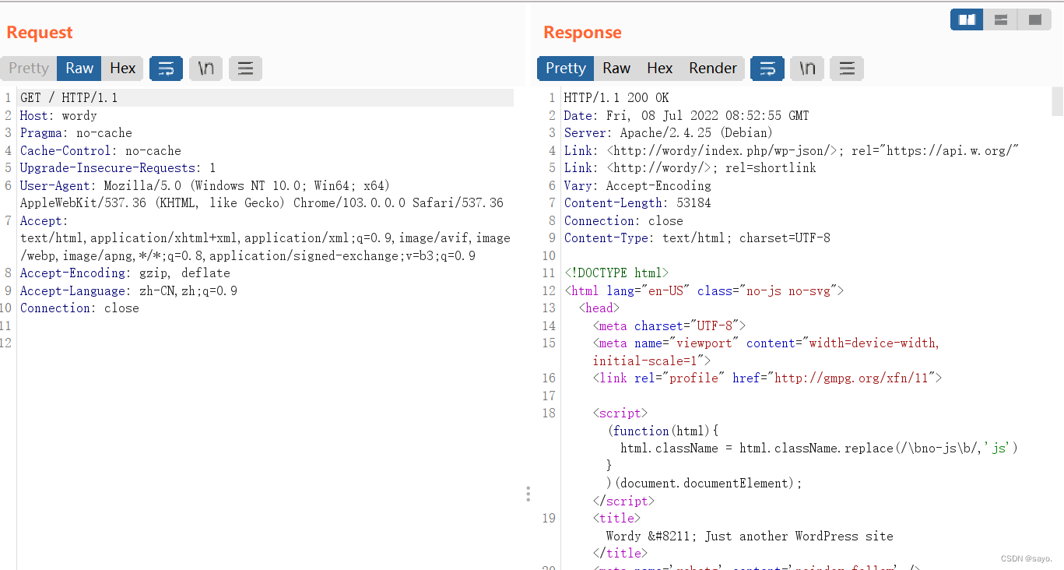Screen dimensions: 1064x570
Task: Select the Request Raw tab
Action: pyautogui.click(x=79, y=69)
